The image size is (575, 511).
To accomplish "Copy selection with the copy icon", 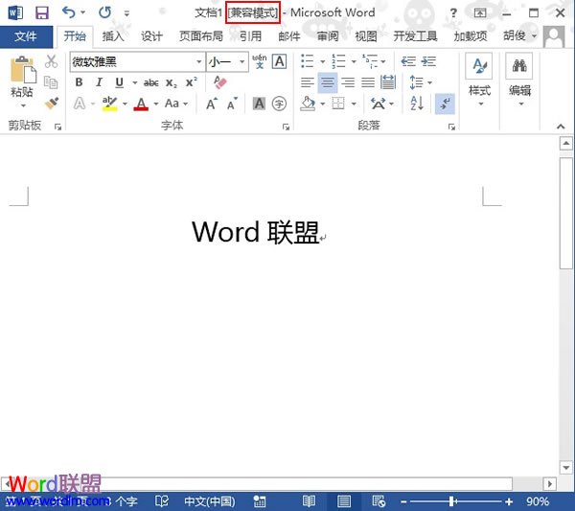I will [51, 82].
